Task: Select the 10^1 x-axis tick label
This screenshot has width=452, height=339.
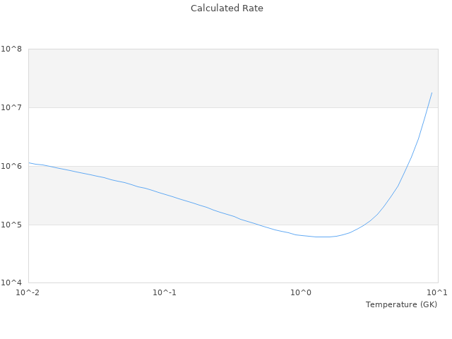Action: coord(437,292)
